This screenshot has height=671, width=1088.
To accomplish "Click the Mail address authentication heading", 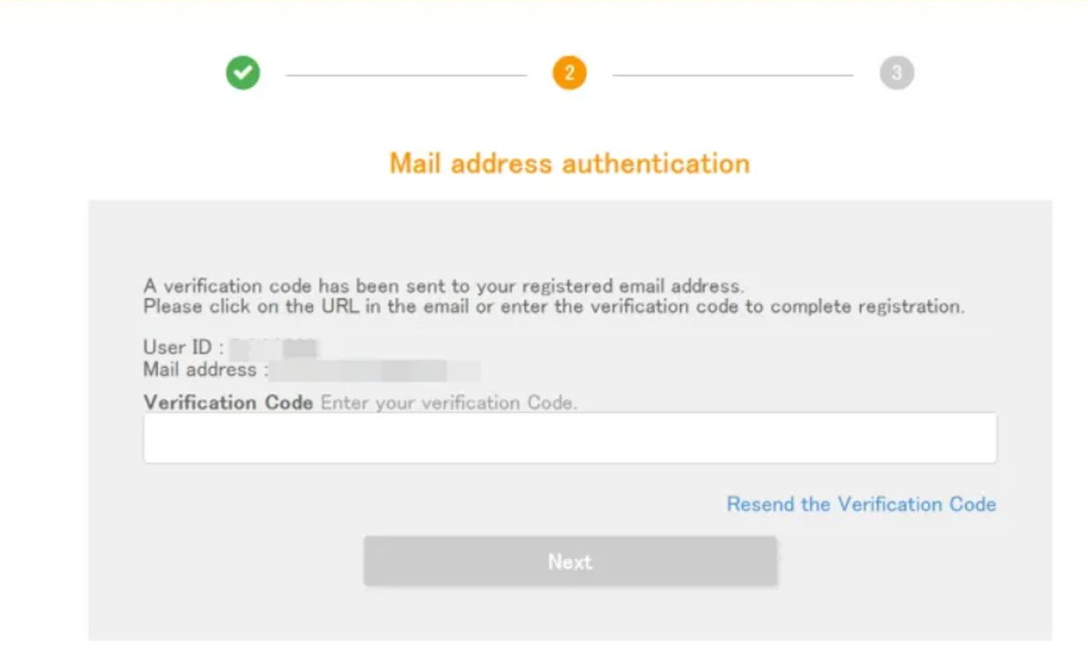I will [x=570, y=163].
